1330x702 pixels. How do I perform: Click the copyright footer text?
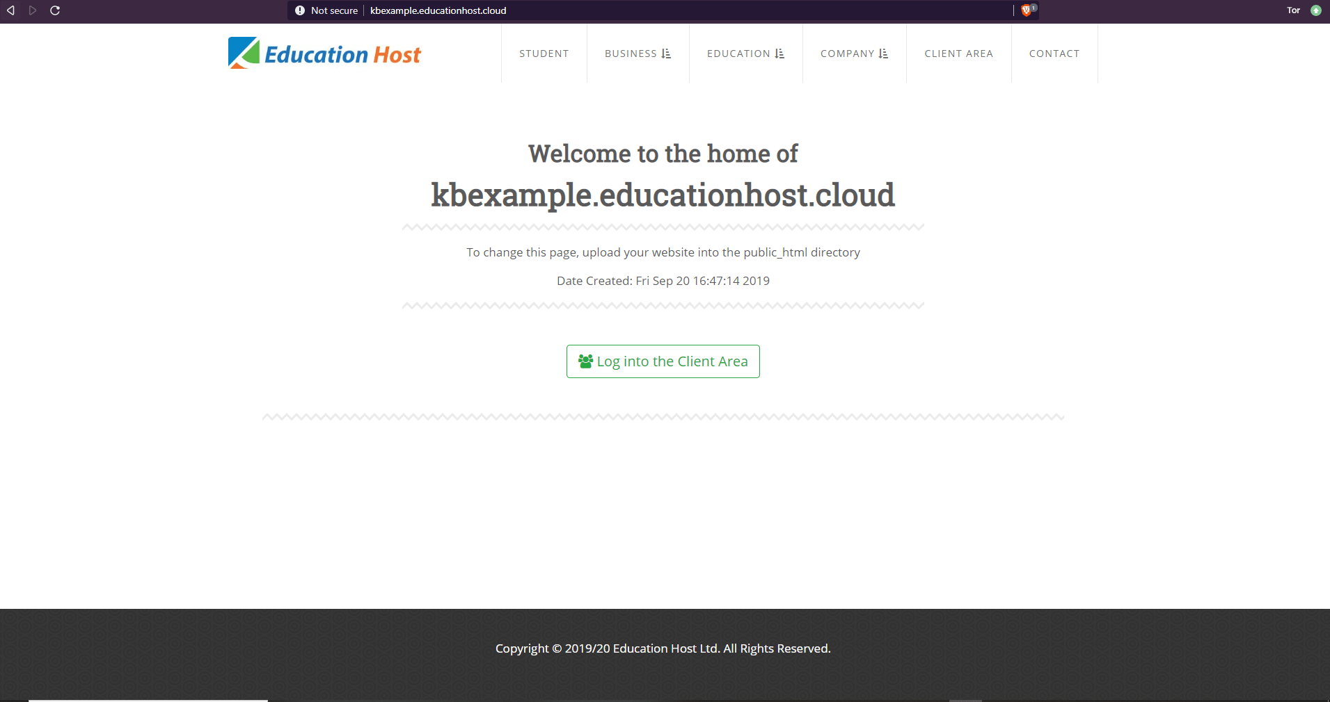click(663, 648)
